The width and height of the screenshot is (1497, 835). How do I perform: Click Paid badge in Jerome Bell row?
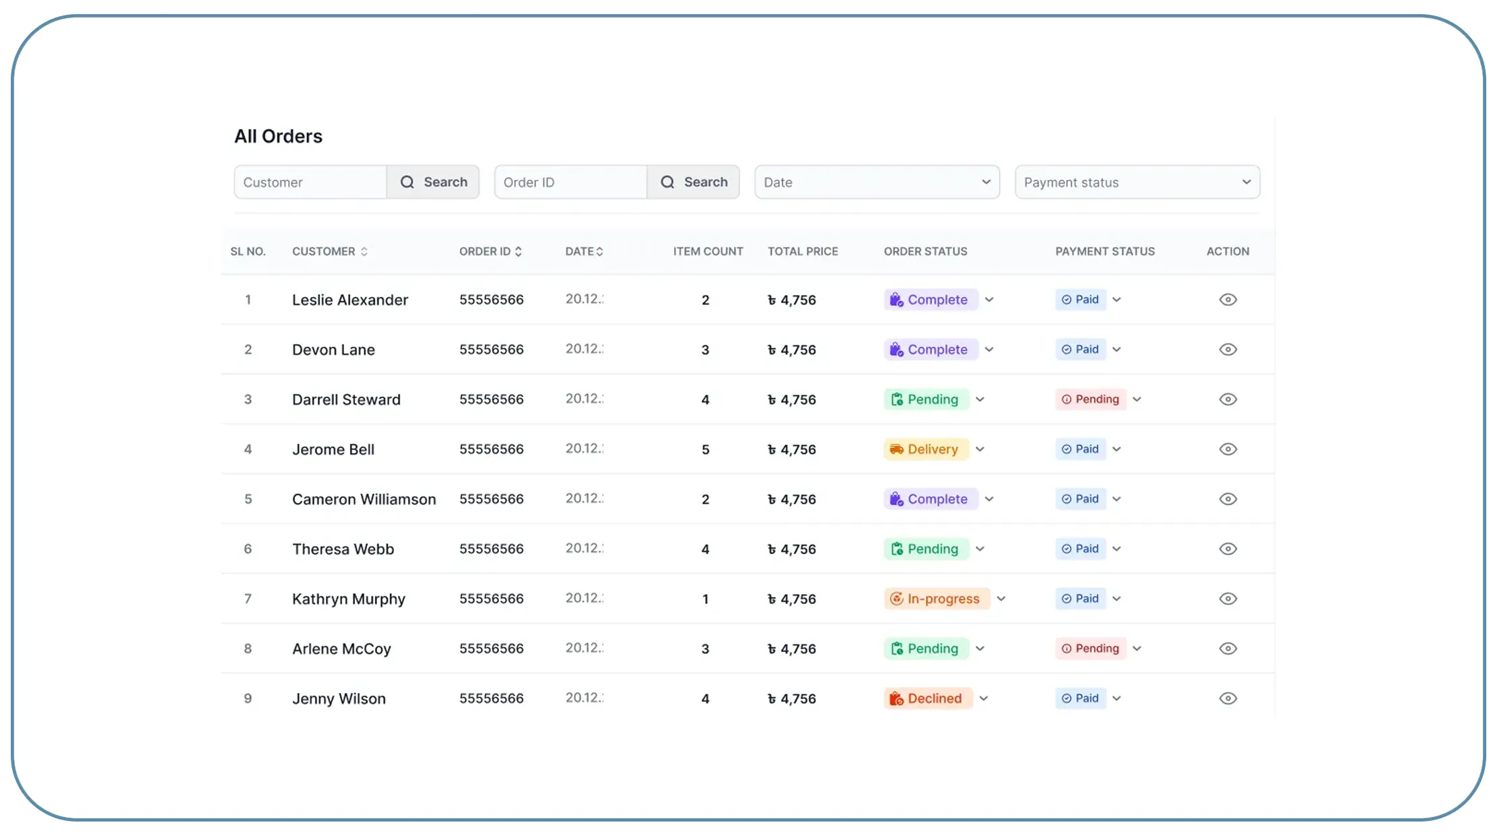point(1080,449)
